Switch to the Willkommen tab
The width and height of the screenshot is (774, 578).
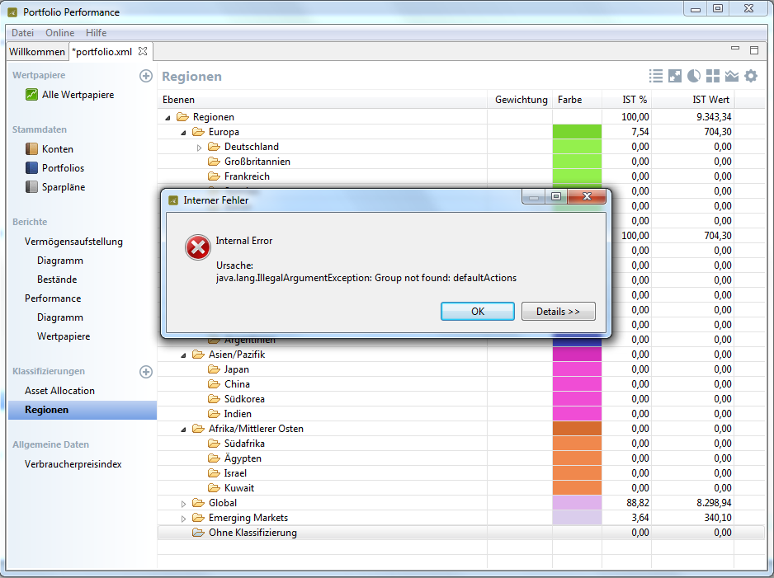[37, 51]
